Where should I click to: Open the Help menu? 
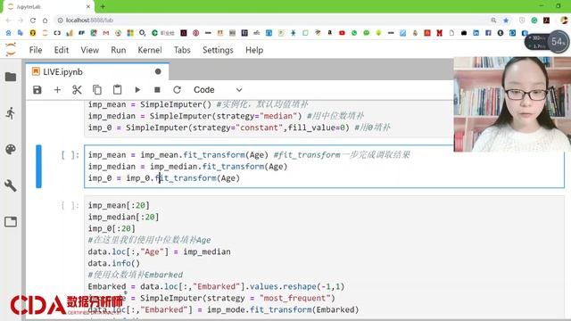coord(254,50)
